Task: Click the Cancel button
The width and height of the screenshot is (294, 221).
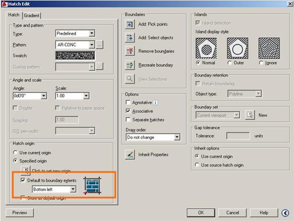Action: 233,213
